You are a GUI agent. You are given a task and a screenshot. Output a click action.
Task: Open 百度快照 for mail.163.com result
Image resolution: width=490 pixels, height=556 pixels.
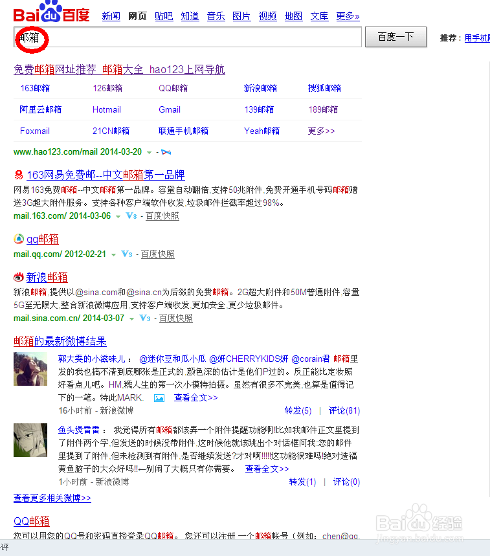[162, 216]
